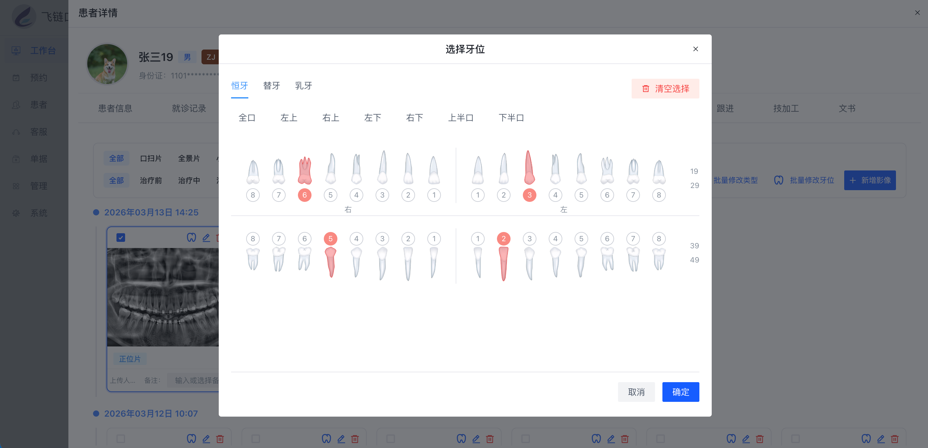Click 确定 button
The height and width of the screenshot is (448, 928).
click(x=681, y=392)
